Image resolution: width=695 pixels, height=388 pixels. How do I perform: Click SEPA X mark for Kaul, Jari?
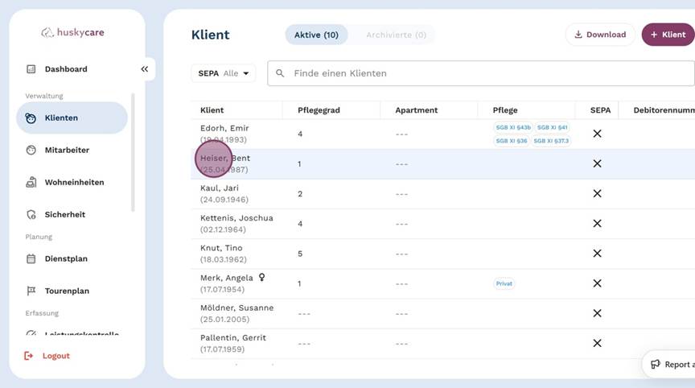597,194
